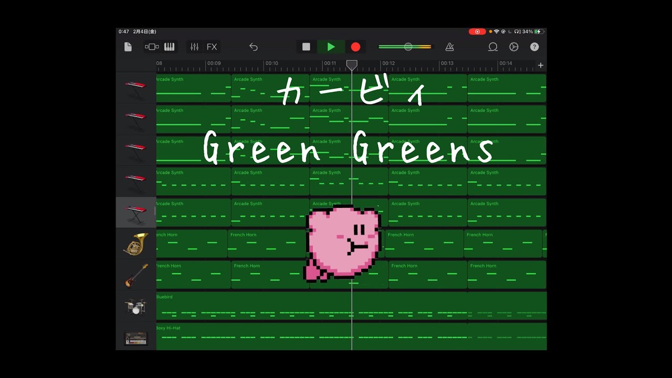Switch to Tracks view button

(152, 47)
